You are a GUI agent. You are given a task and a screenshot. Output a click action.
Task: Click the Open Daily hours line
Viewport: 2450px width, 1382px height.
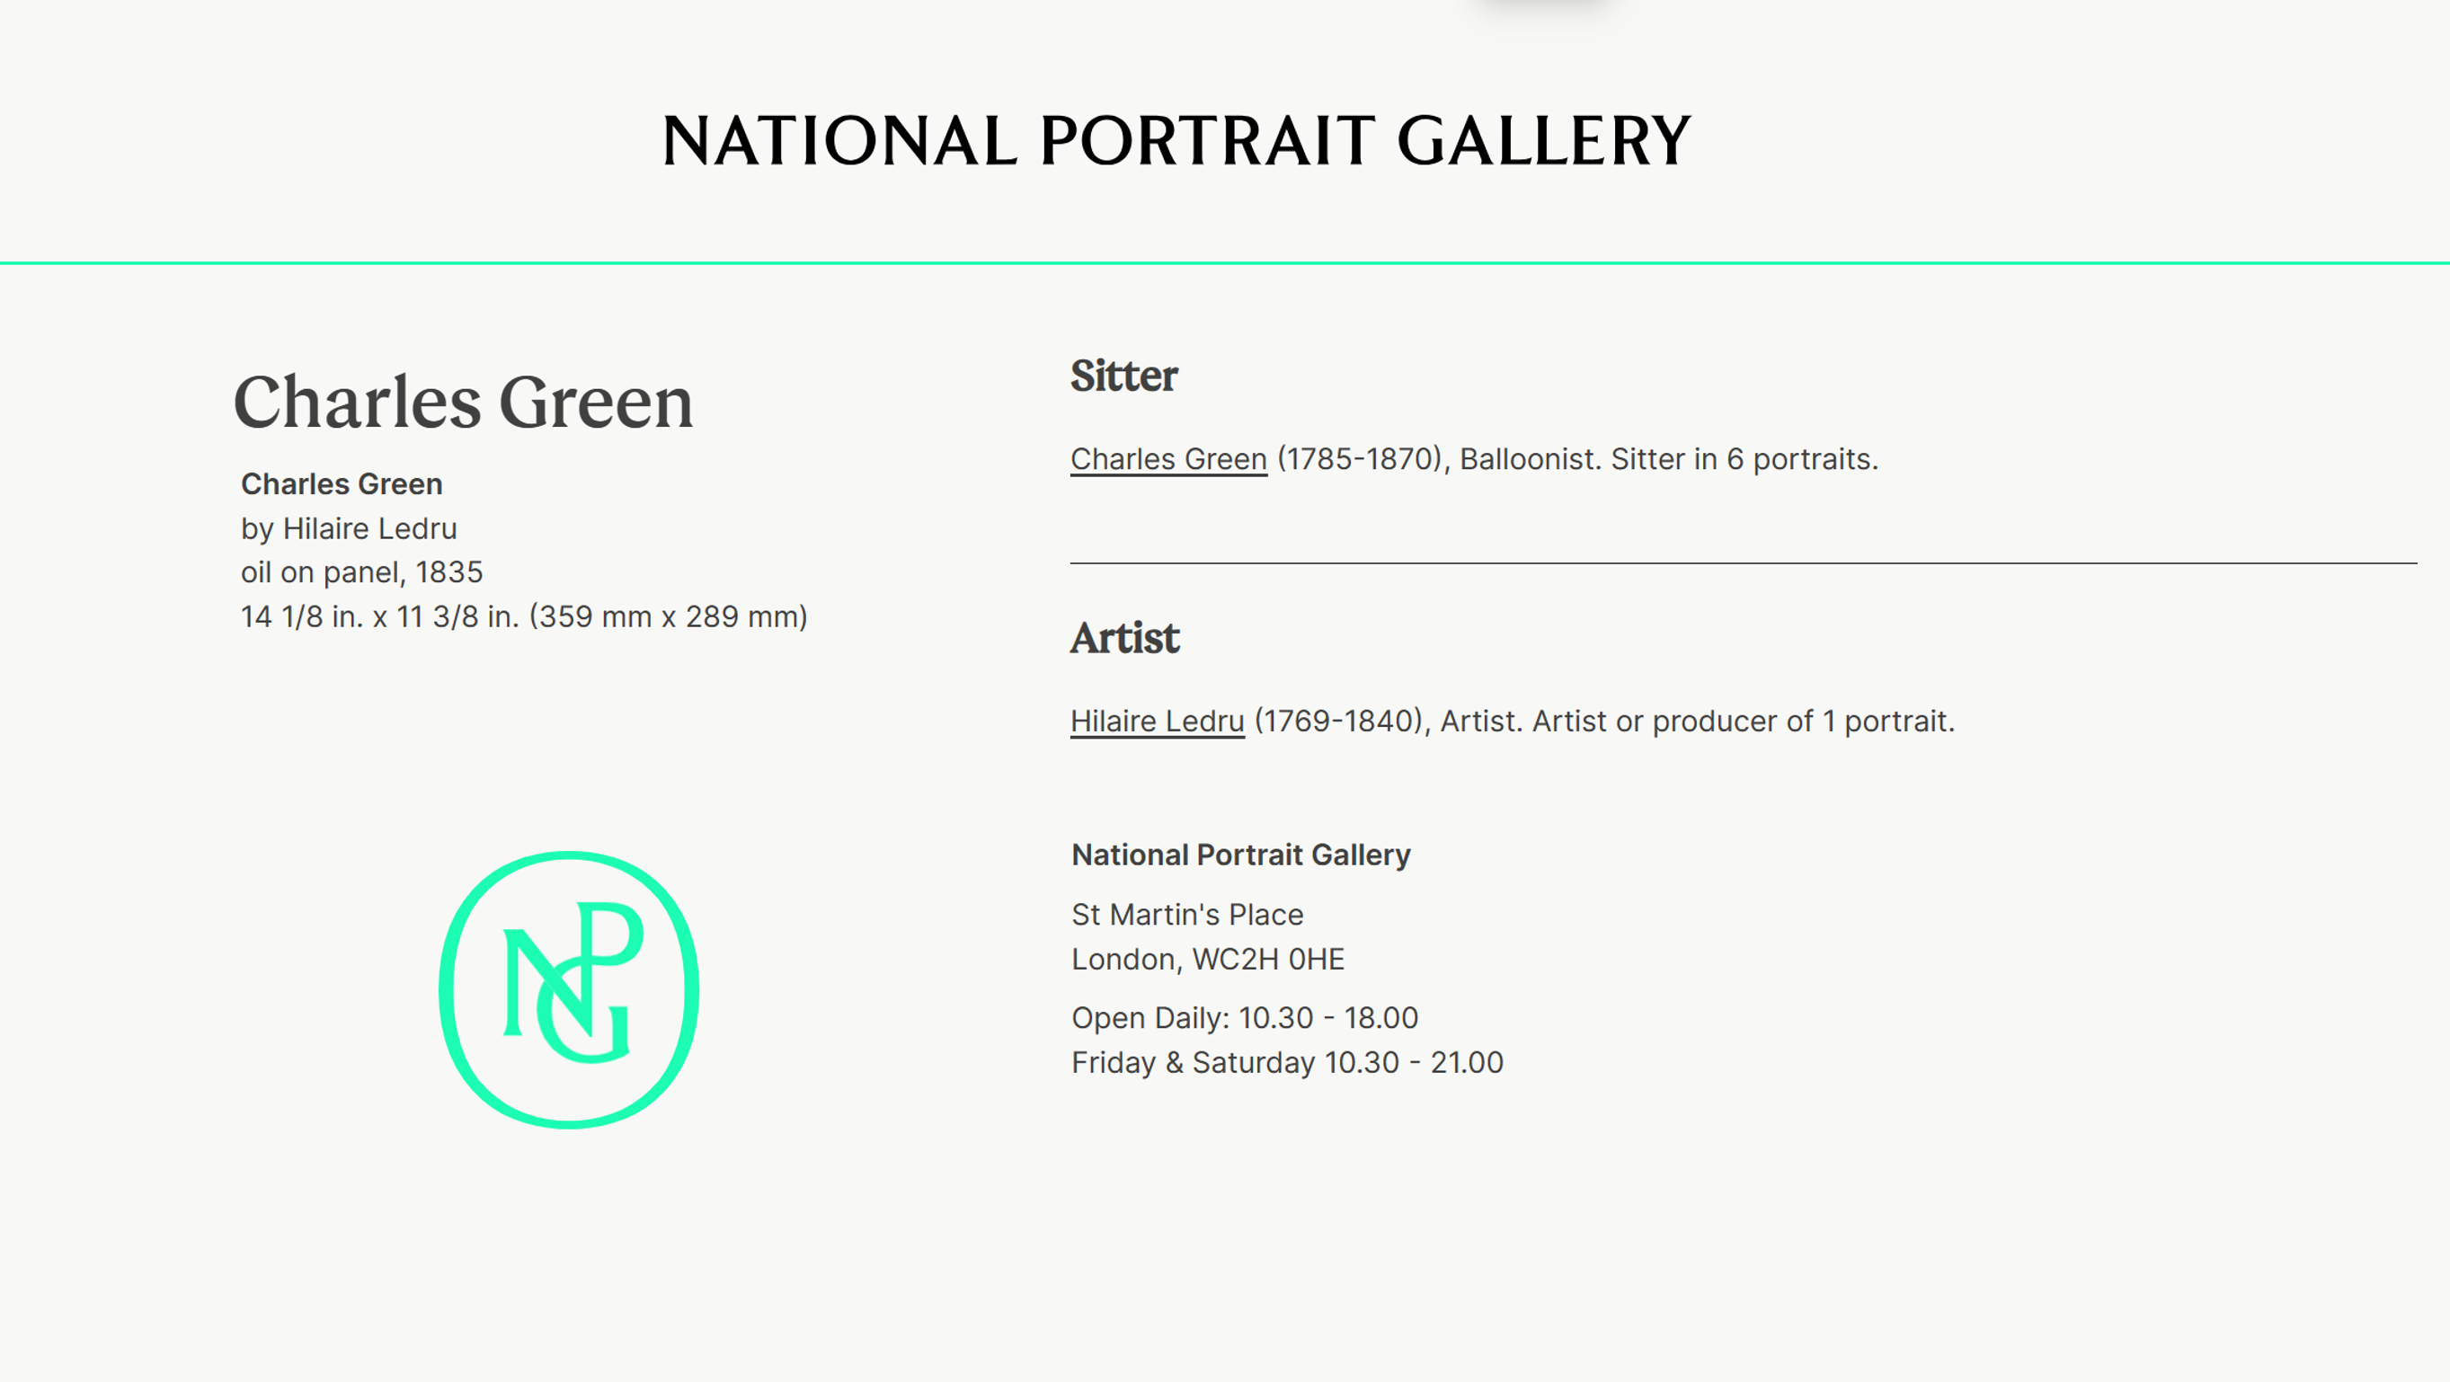[x=1244, y=1019]
